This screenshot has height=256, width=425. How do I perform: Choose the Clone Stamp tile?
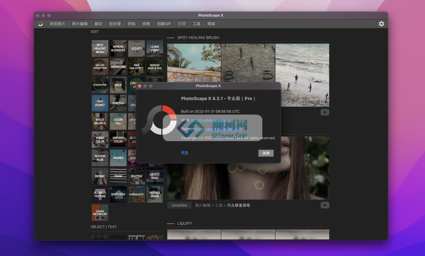coord(155,48)
